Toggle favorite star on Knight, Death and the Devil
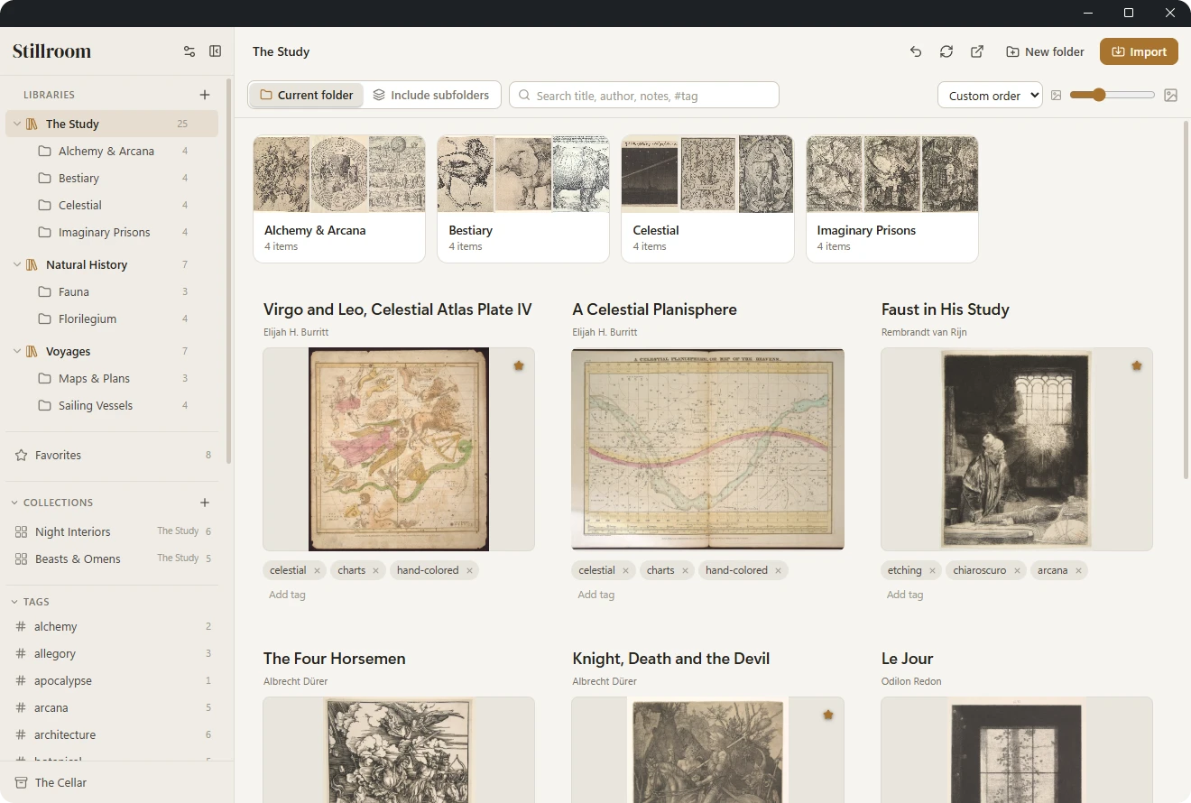The width and height of the screenshot is (1191, 803). point(827,715)
